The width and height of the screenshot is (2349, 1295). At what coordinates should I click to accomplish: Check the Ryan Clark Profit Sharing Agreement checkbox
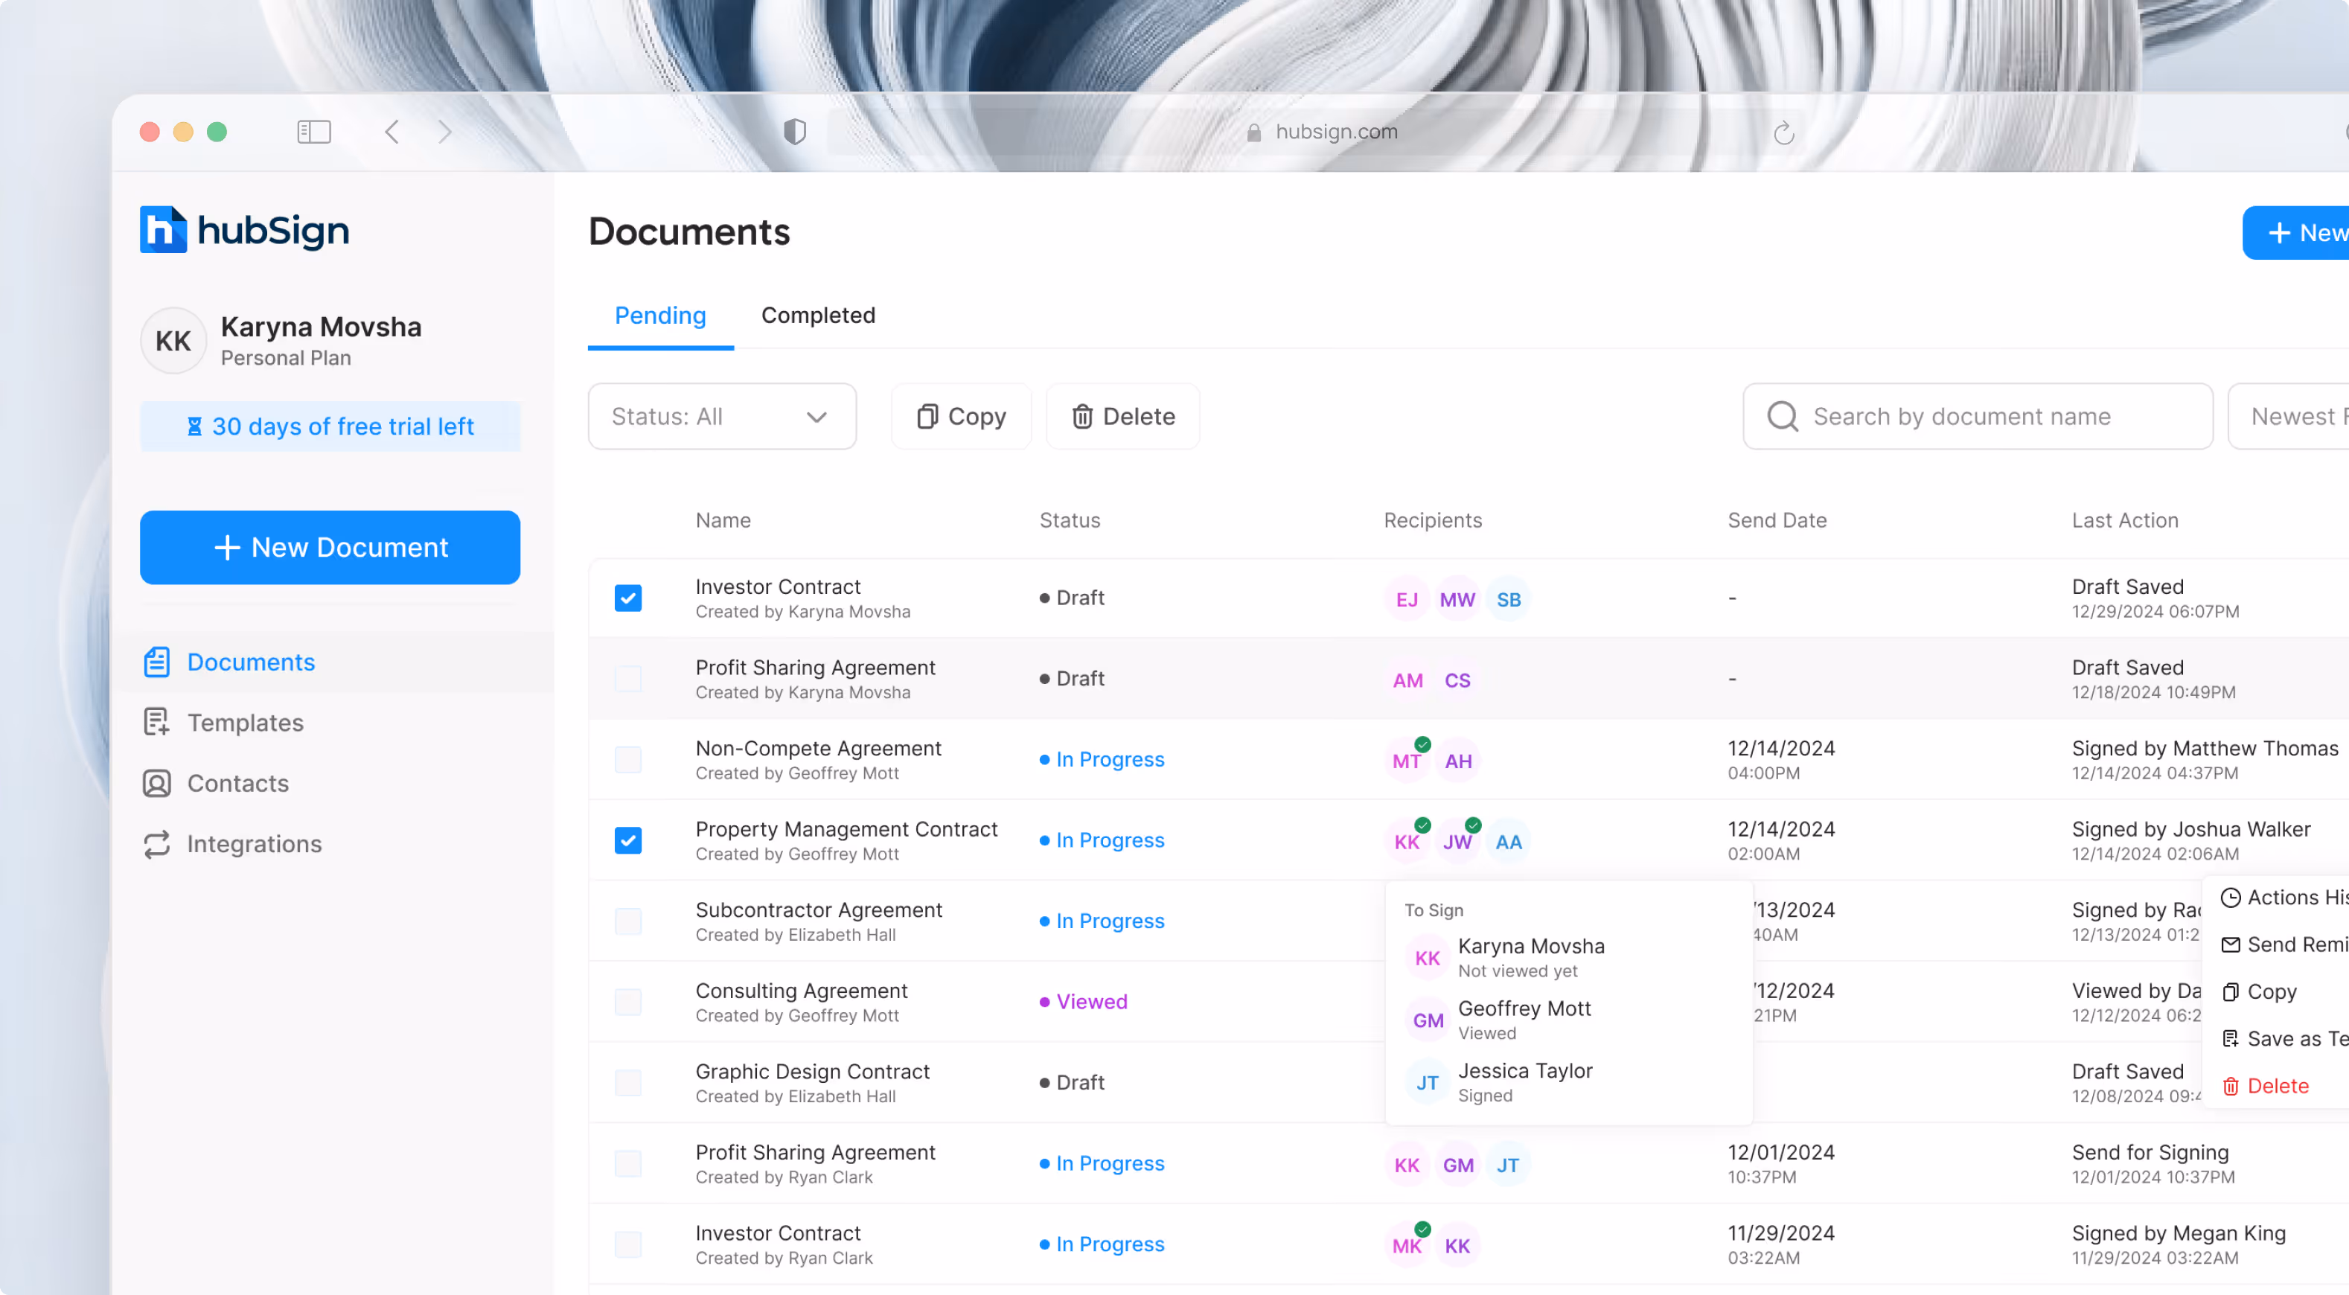click(x=628, y=1164)
